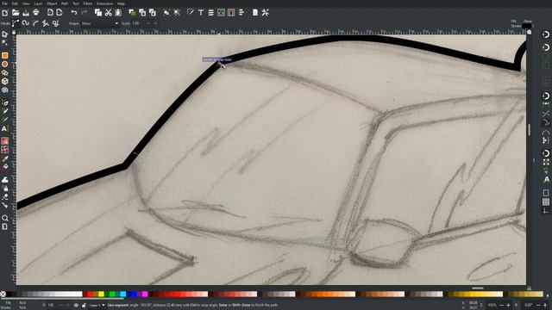Screen dimensions: 552x310
Task: Select the Spiral tool
Action: coord(4,90)
